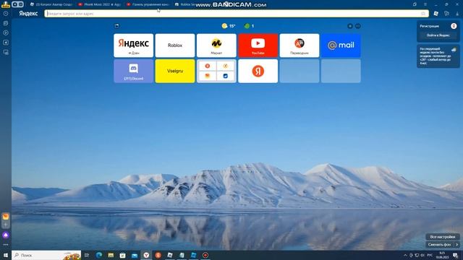This screenshot has height=260, width=463.
Task: Open the second sidebar icon (tabs panel)
Action: (x=6, y=23)
